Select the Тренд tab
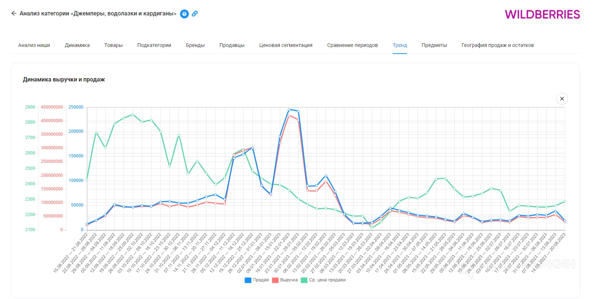The height and width of the screenshot is (299, 594). point(400,45)
